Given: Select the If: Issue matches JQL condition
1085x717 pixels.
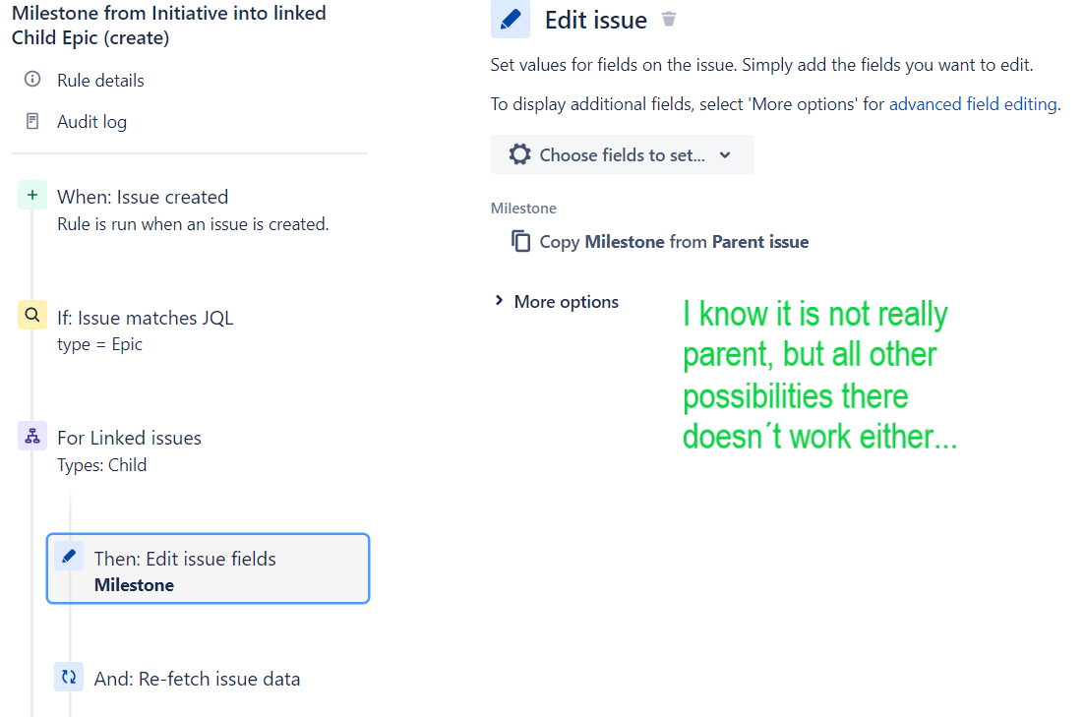Looking at the screenshot, I should (148, 318).
